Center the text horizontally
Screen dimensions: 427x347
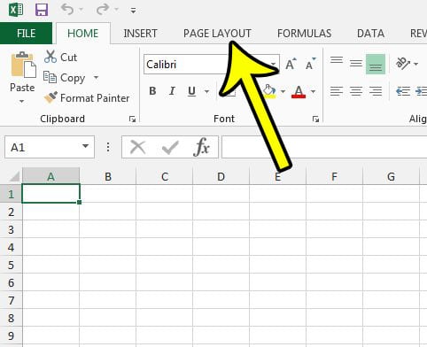356,91
